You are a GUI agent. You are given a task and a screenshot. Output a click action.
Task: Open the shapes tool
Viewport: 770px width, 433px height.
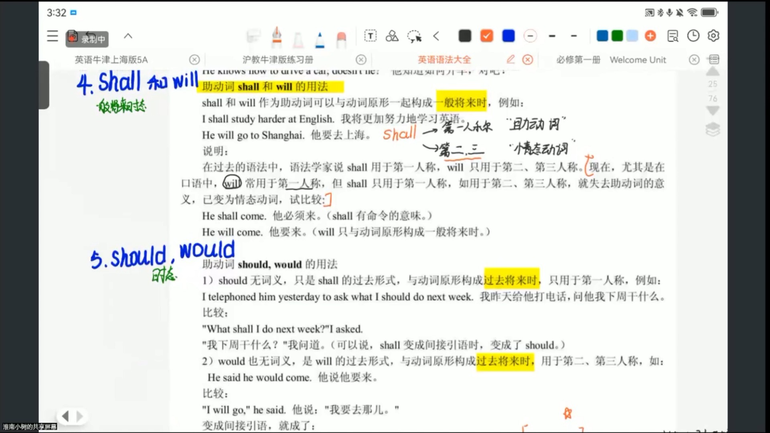pos(392,36)
